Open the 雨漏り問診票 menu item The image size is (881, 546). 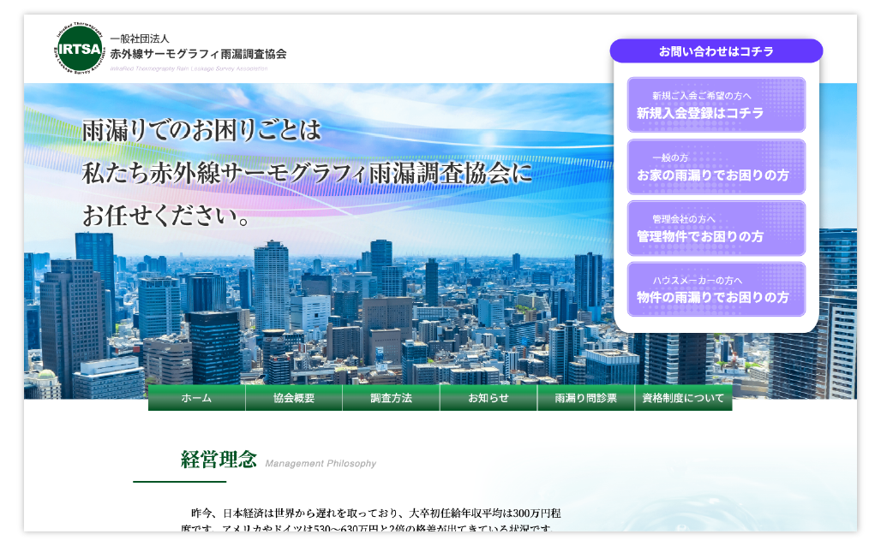586,398
